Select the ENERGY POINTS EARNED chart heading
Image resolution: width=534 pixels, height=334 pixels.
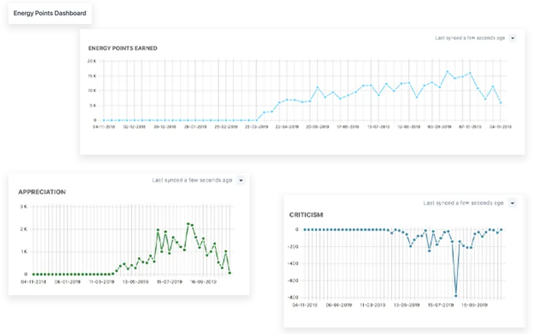(x=123, y=49)
